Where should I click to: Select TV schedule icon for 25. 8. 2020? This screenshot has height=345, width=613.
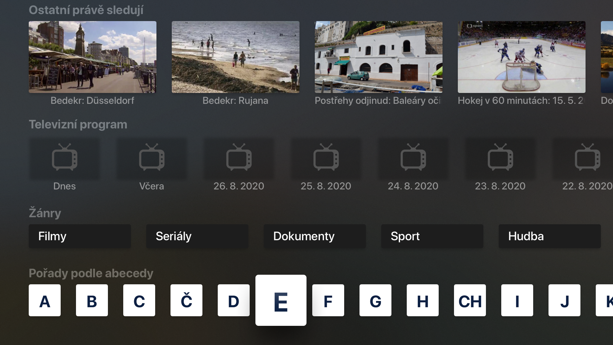tap(326, 158)
